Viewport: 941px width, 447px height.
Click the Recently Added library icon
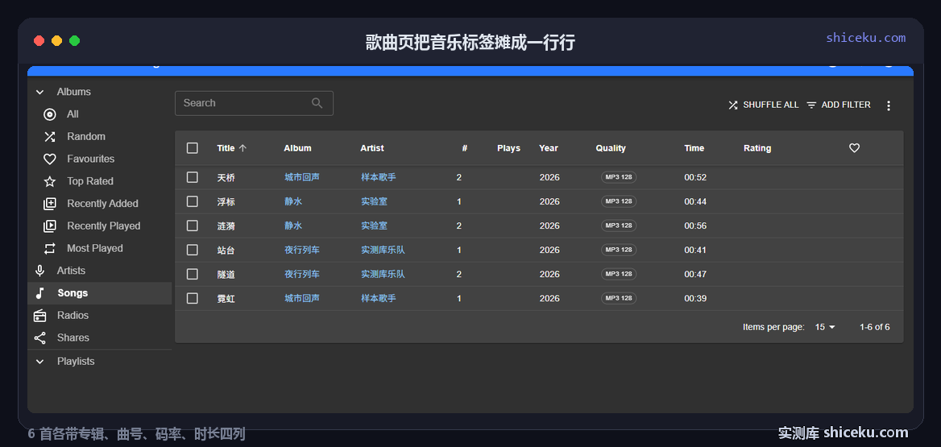(x=50, y=204)
